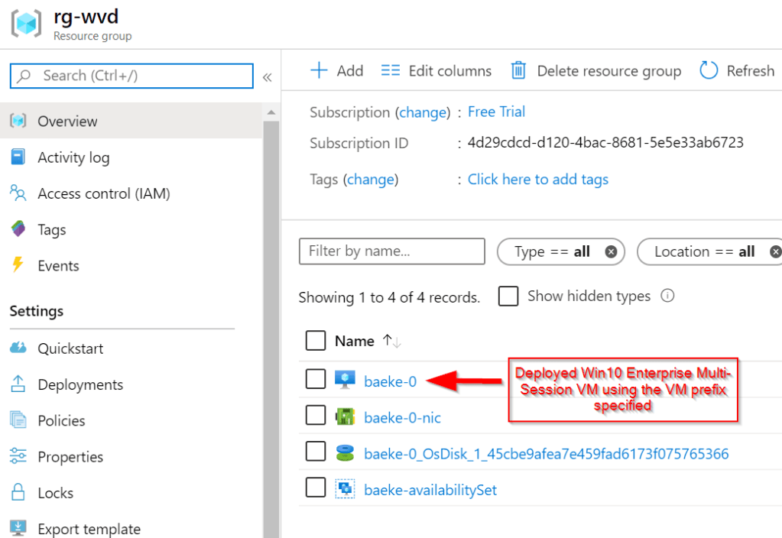Click the Tags icon in sidebar
Image resolution: width=782 pixels, height=538 pixels.
click(x=18, y=229)
